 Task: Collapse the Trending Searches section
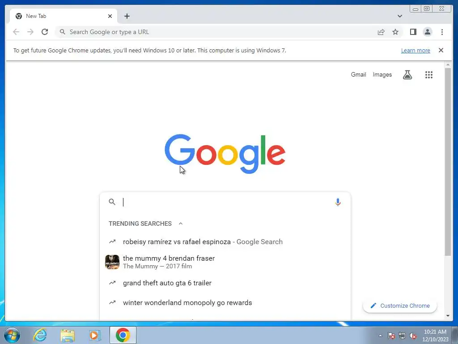[x=181, y=224]
